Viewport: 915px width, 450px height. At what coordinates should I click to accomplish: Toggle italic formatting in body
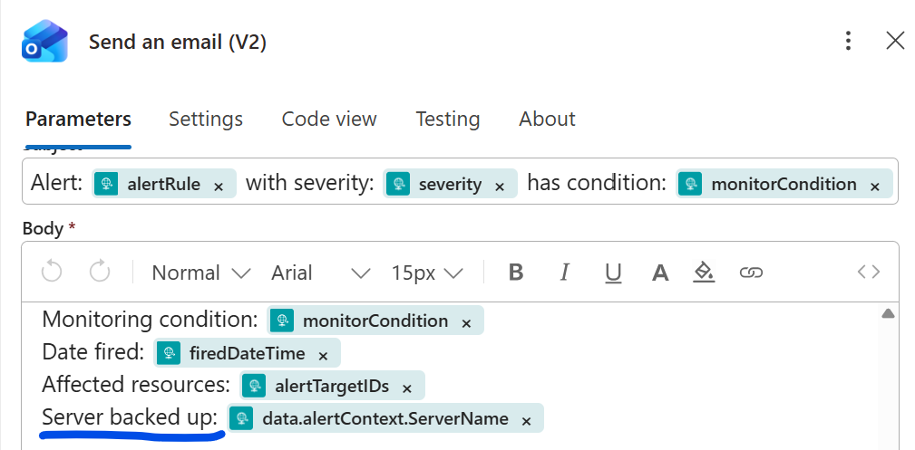[565, 273]
